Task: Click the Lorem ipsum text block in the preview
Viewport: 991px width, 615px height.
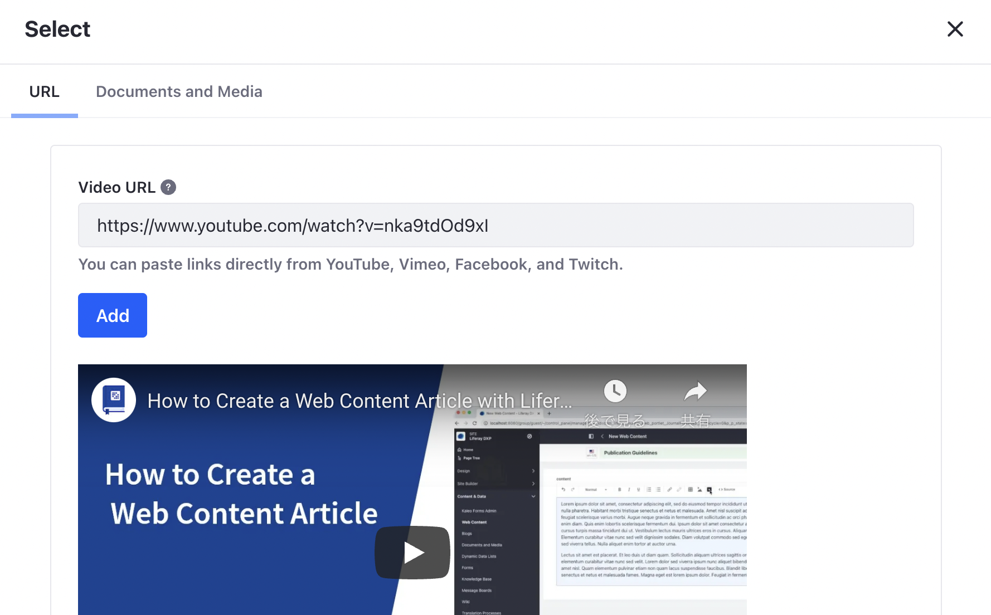Action: pos(652,524)
